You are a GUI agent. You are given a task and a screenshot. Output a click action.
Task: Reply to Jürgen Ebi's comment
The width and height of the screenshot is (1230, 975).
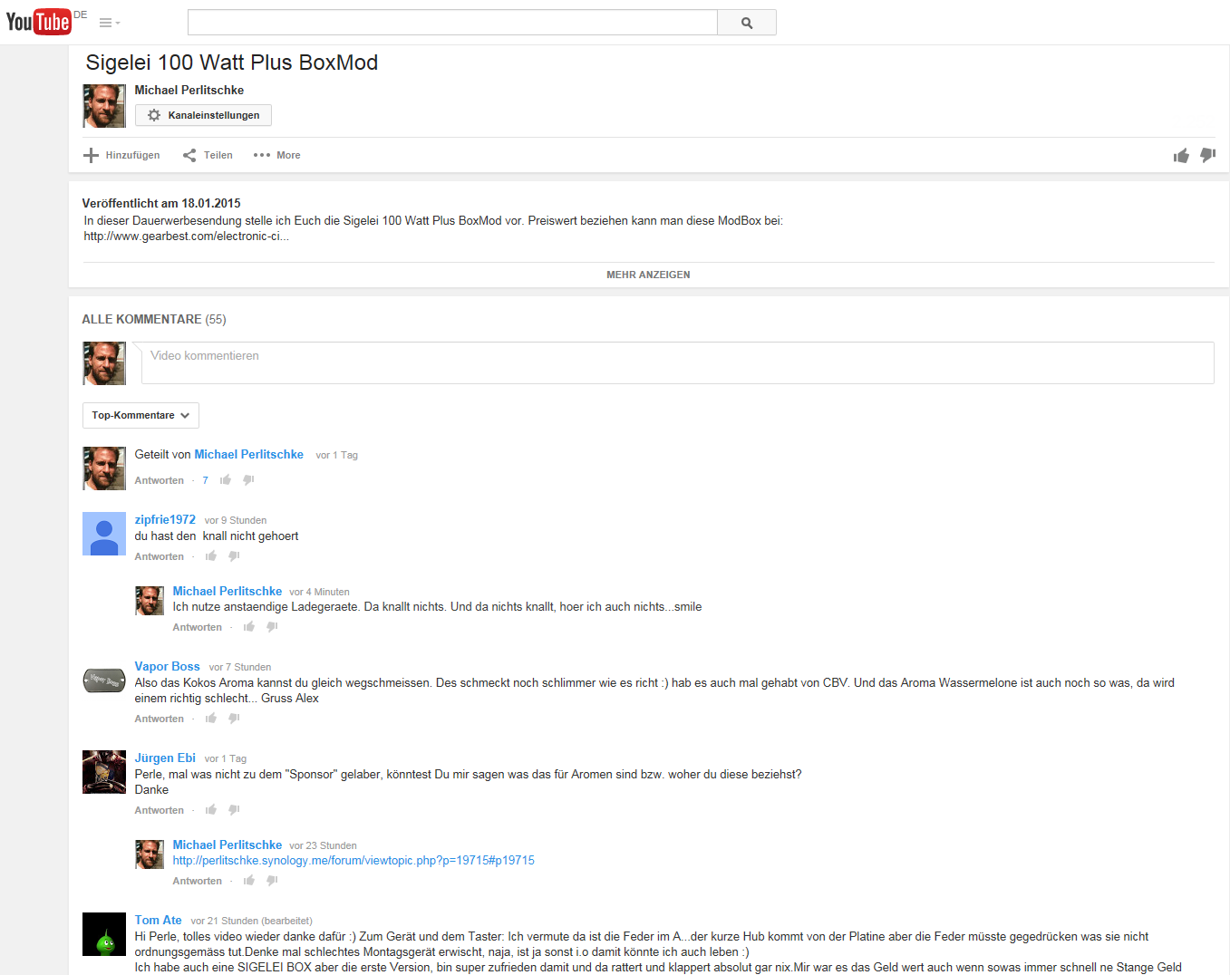point(160,810)
